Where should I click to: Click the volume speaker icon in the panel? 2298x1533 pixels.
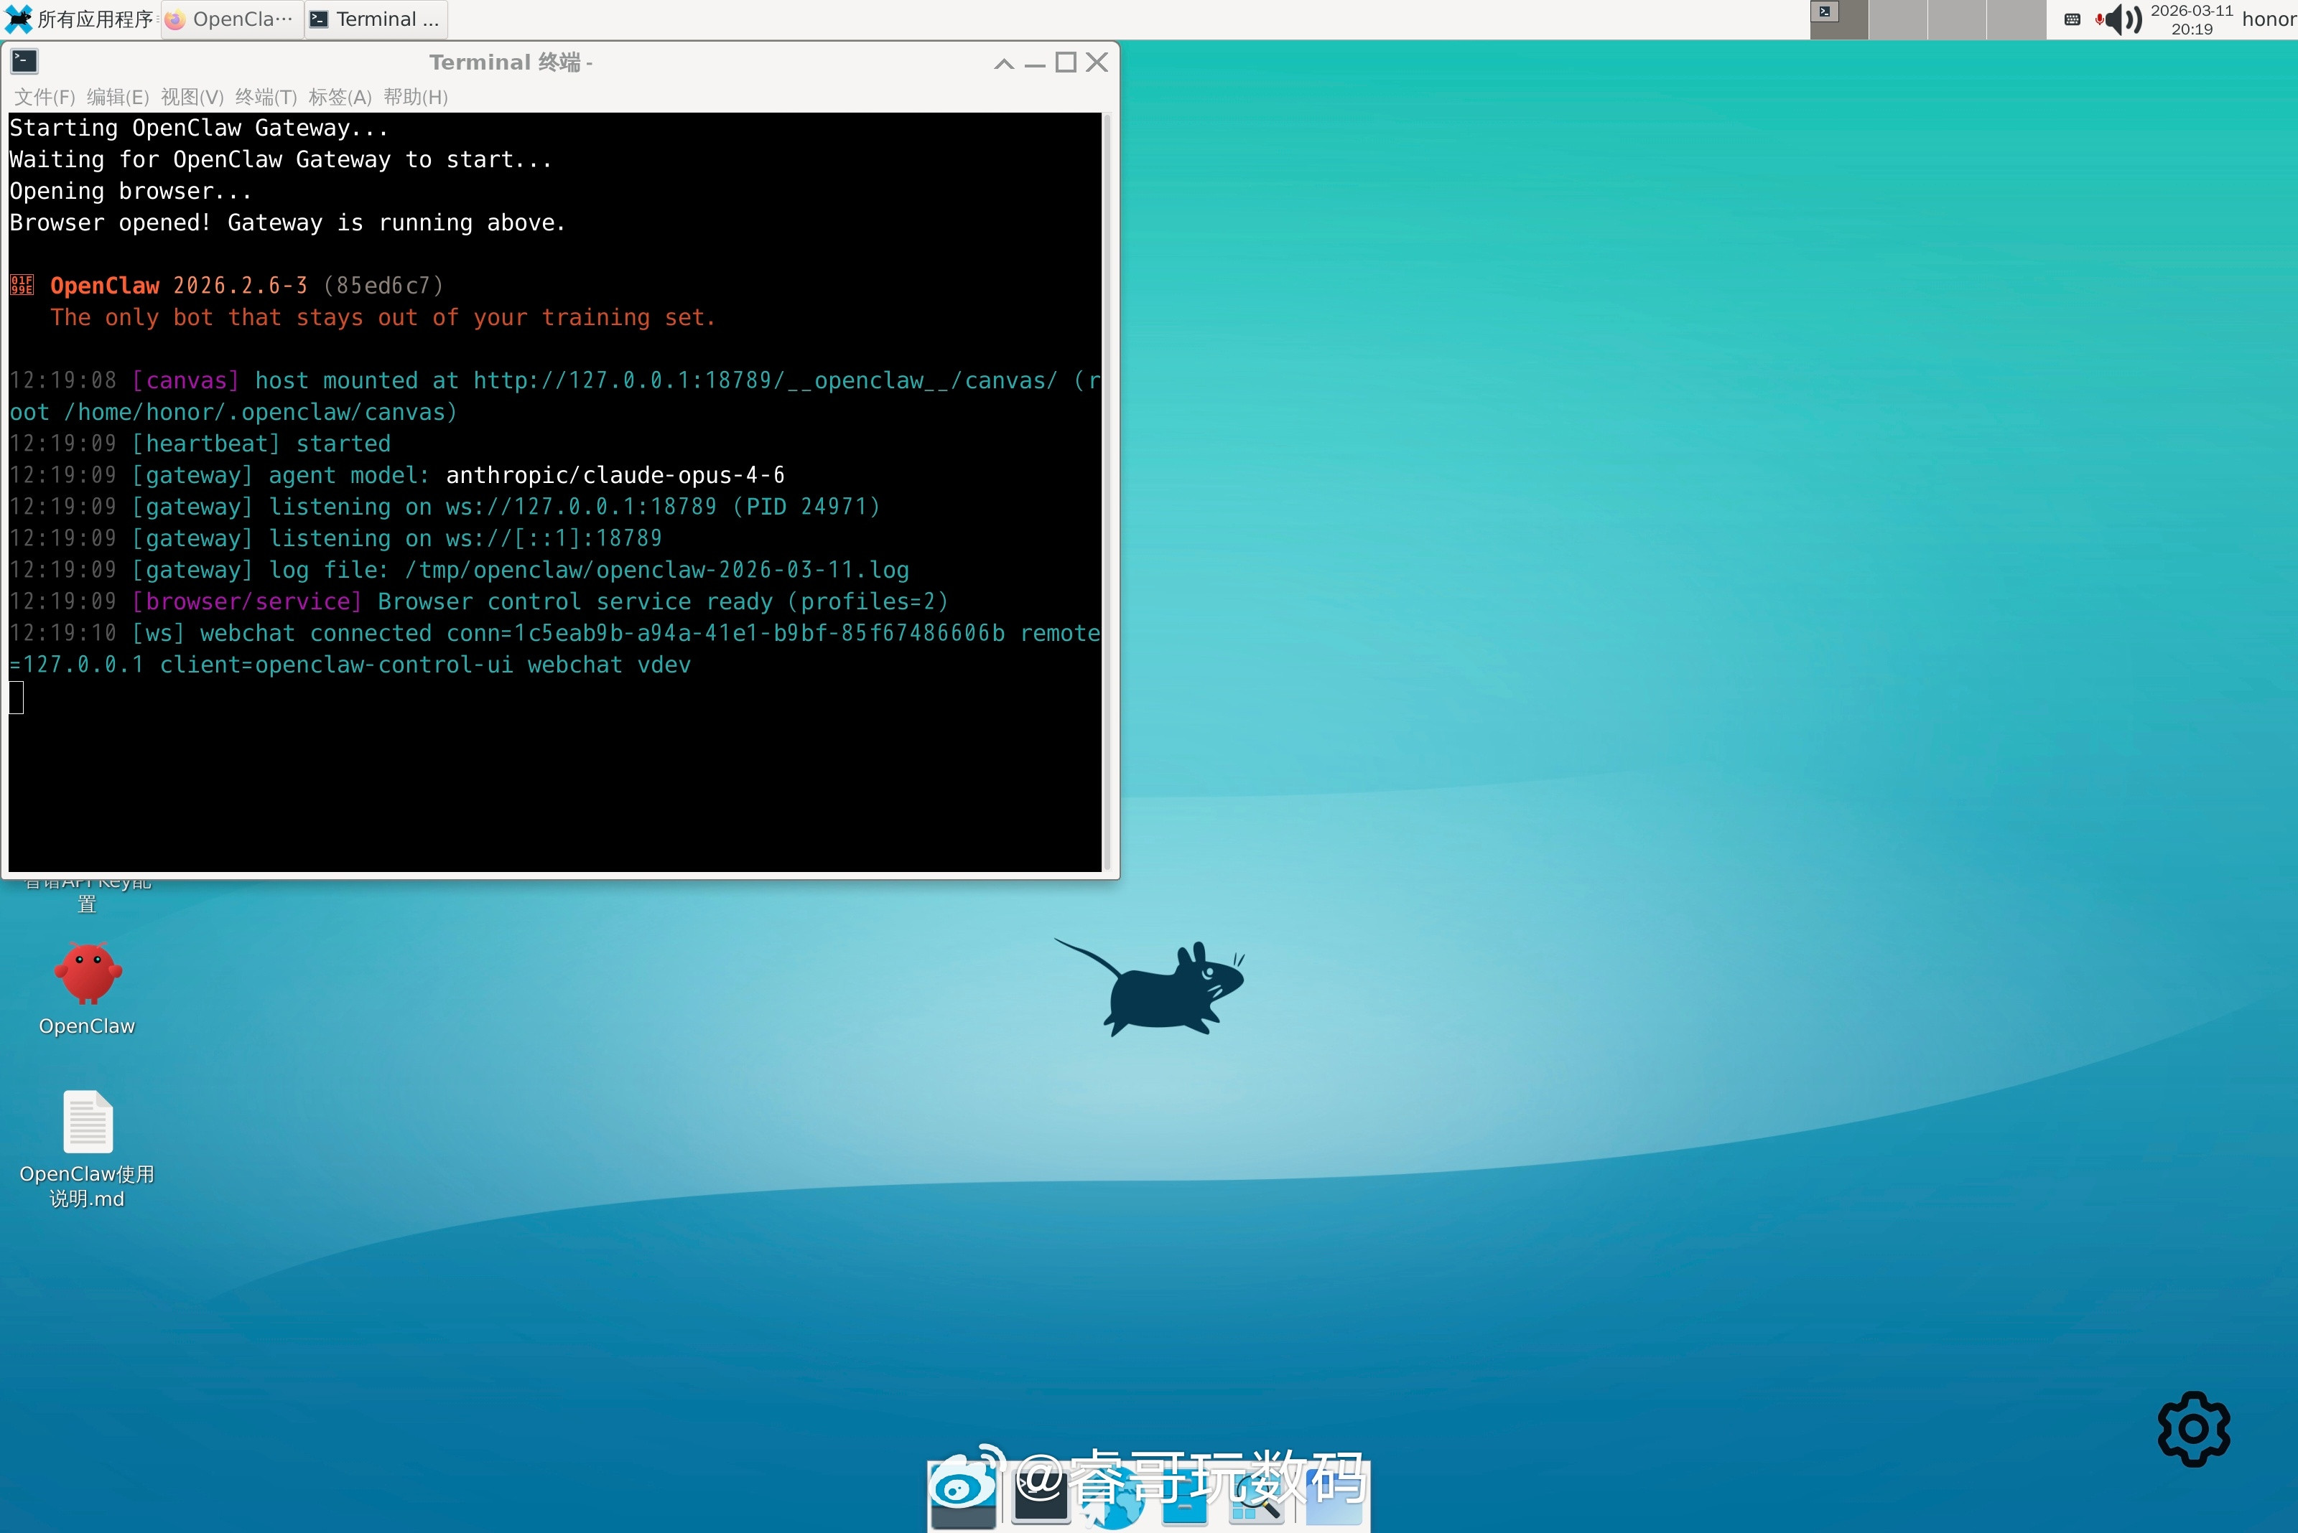2121,19
